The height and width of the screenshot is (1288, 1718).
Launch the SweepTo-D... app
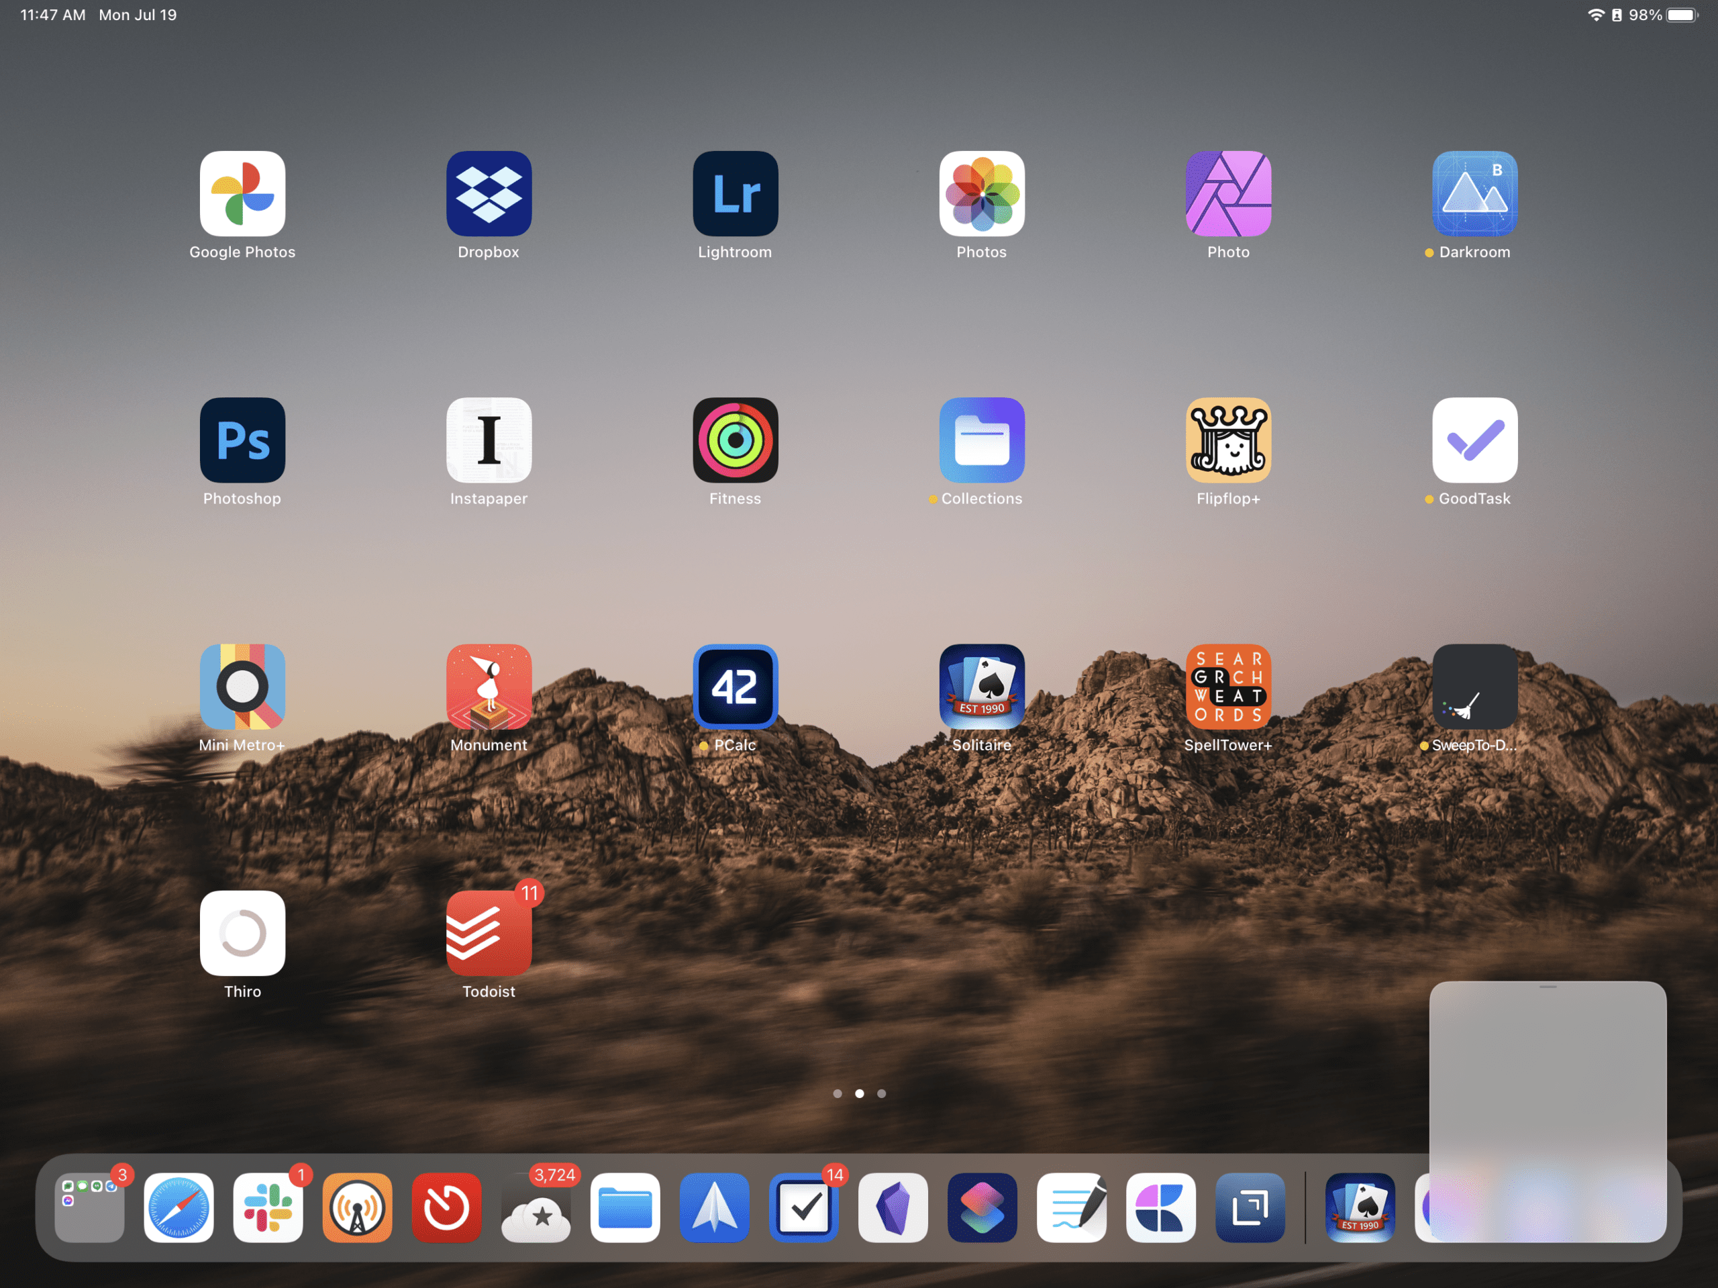1475,687
